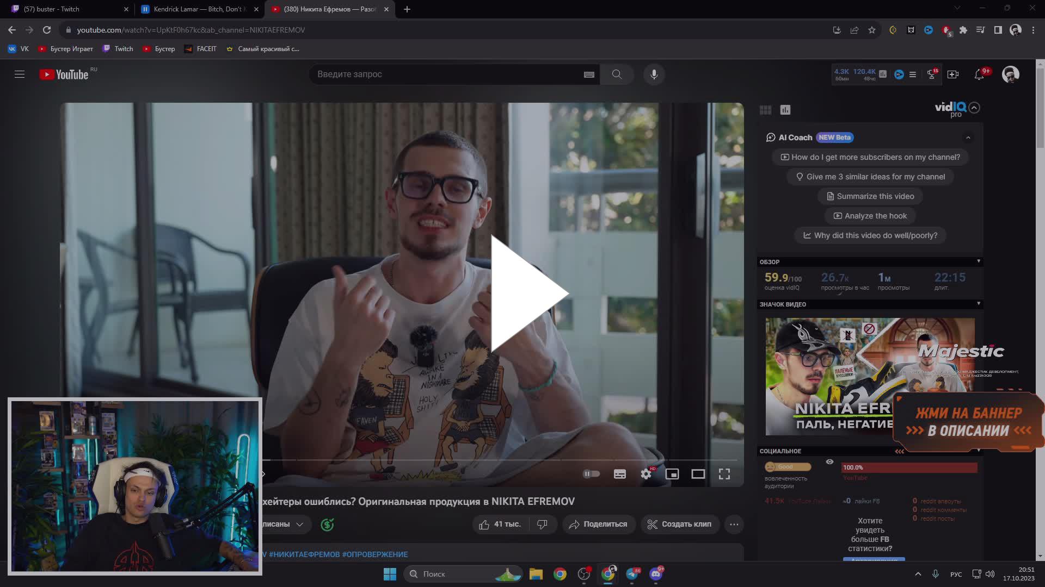Enable subtitles in the video player
This screenshot has width=1045, height=587.
pos(620,474)
